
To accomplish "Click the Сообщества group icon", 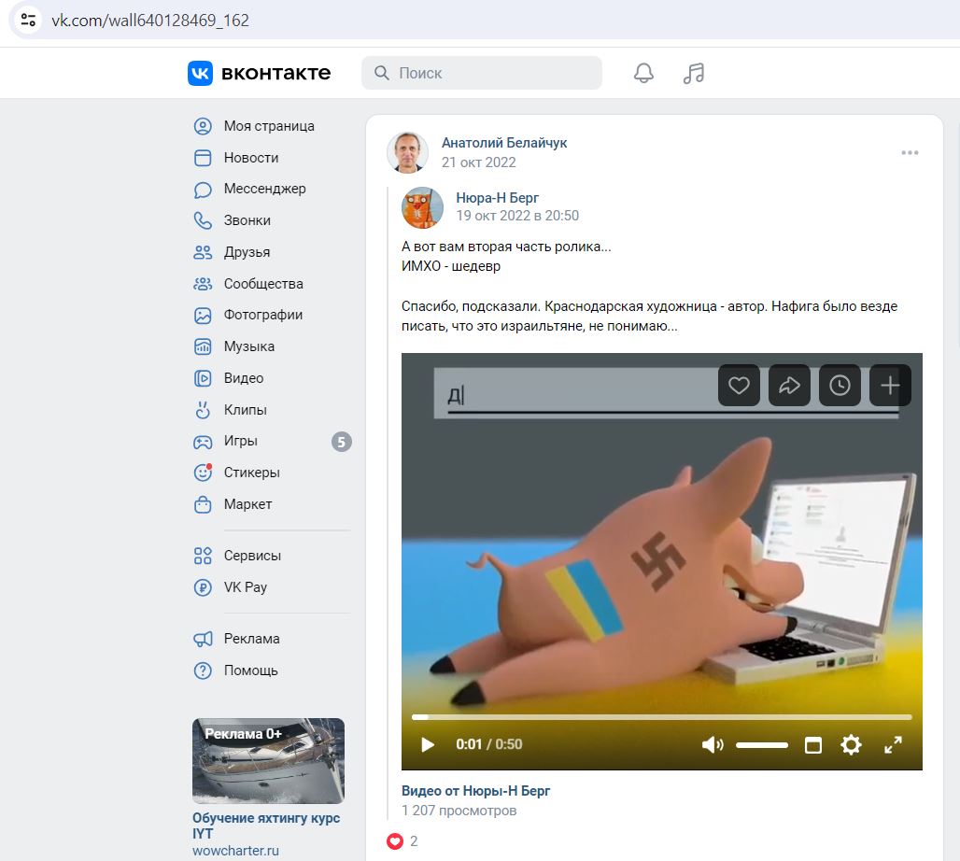I will pos(203,284).
